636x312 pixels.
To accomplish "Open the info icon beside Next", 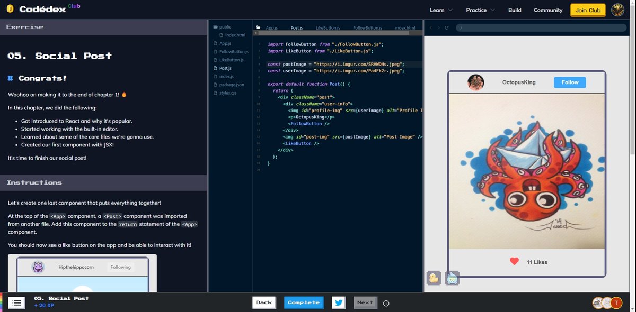I will 386,303.
